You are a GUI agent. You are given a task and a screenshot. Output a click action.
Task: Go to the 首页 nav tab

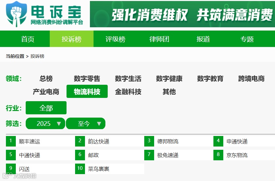pyautogui.click(x=28, y=39)
